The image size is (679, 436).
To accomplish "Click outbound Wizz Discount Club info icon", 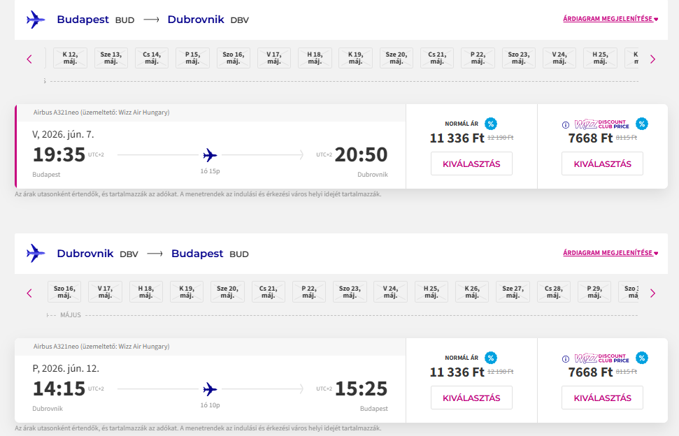I will (566, 125).
